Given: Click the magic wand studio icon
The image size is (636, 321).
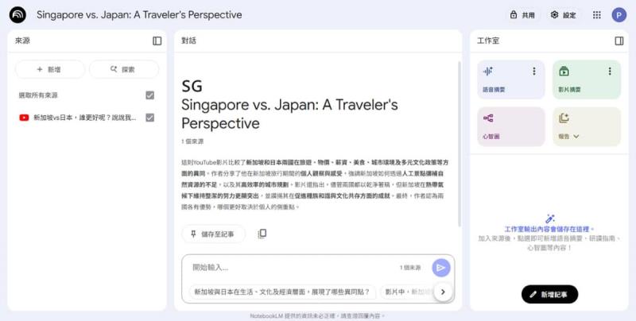Looking at the screenshot, I should [549, 219].
